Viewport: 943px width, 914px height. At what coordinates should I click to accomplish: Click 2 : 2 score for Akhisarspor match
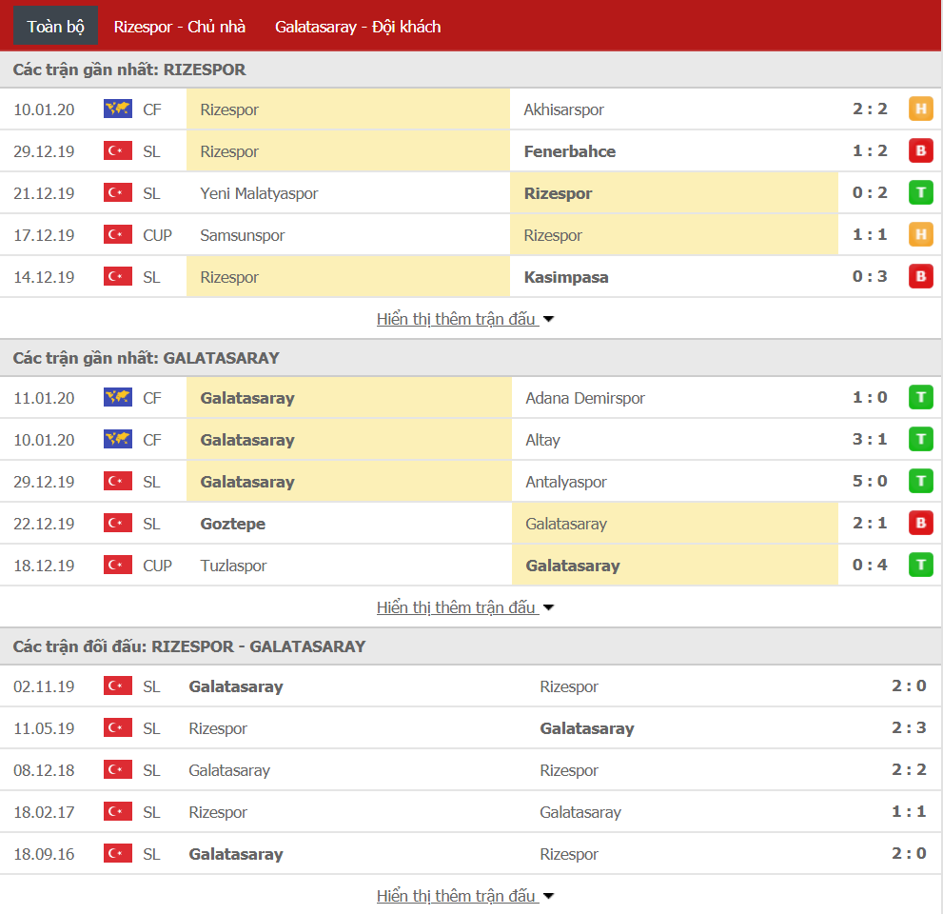click(870, 109)
